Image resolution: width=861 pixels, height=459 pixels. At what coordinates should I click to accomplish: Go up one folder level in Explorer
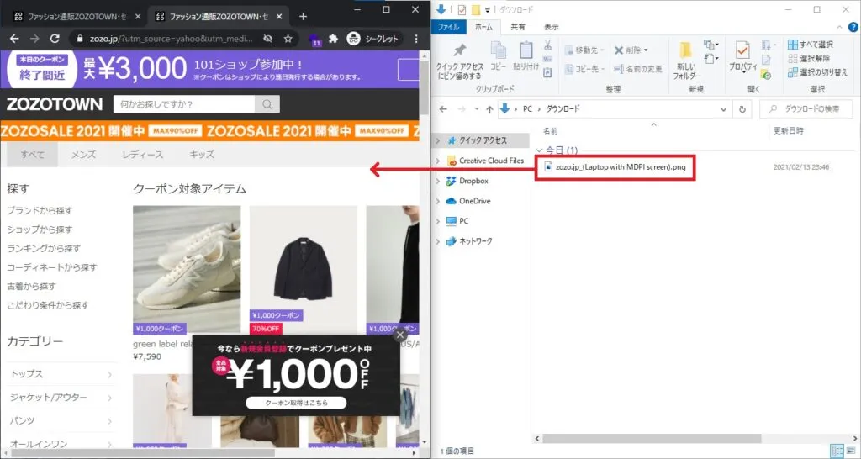point(490,109)
